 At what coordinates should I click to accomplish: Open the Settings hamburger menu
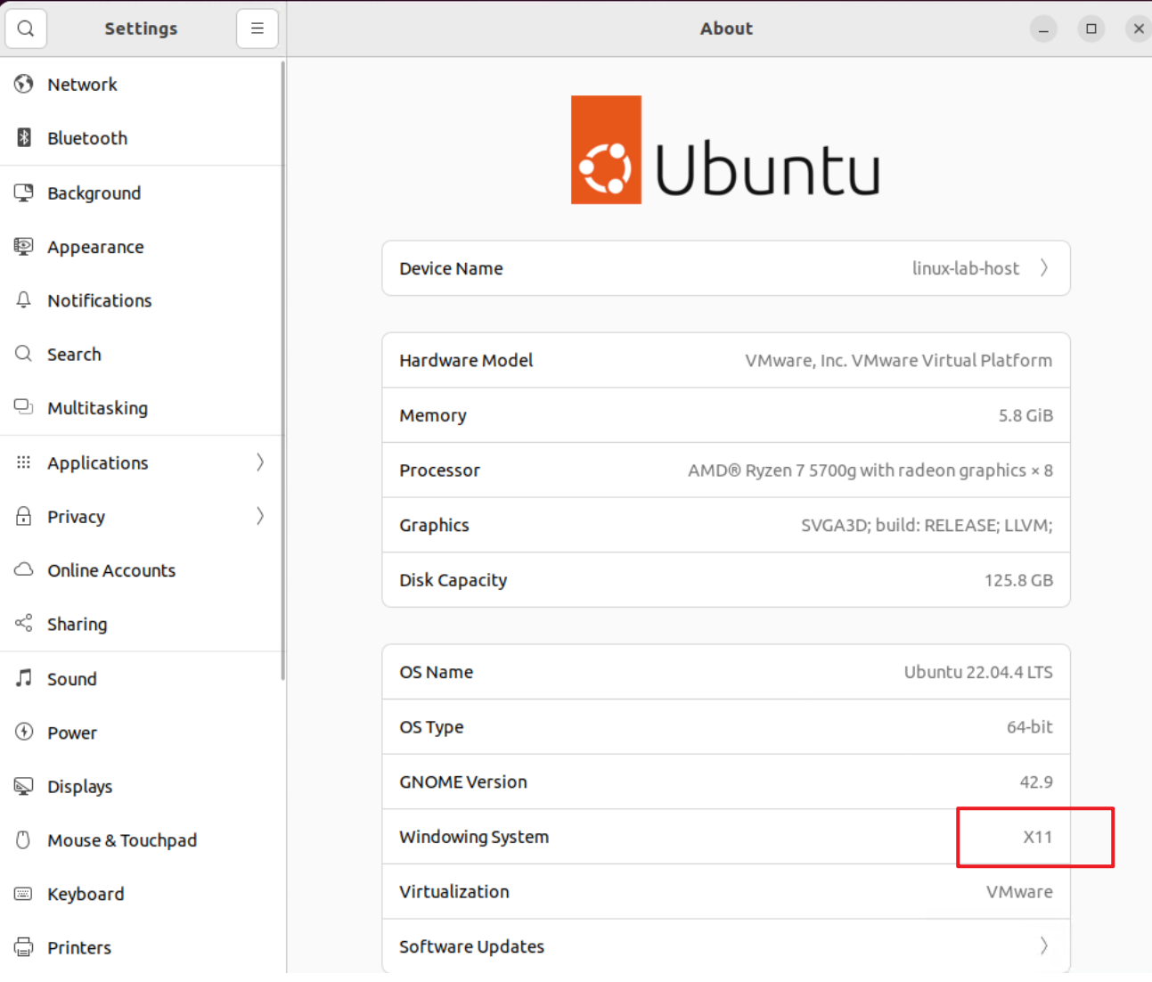point(257,29)
